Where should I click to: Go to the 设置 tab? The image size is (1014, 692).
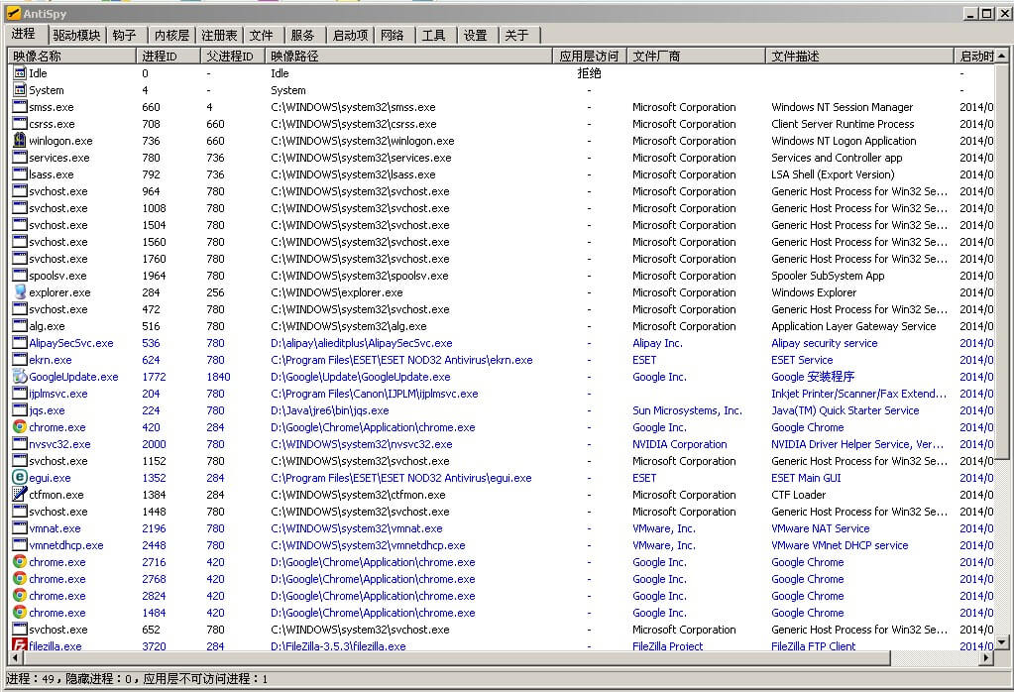click(x=476, y=35)
